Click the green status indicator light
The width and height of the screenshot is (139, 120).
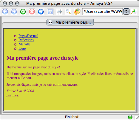[130, 117]
